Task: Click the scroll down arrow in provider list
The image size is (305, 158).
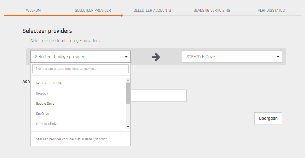Action: (128, 127)
